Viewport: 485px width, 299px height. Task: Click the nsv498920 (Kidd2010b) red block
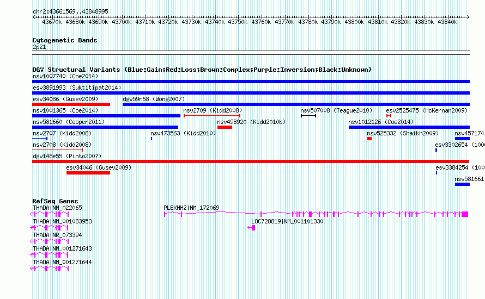pyautogui.click(x=225, y=127)
